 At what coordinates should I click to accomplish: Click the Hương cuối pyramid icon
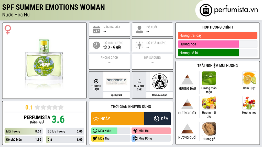coord(187,129)
